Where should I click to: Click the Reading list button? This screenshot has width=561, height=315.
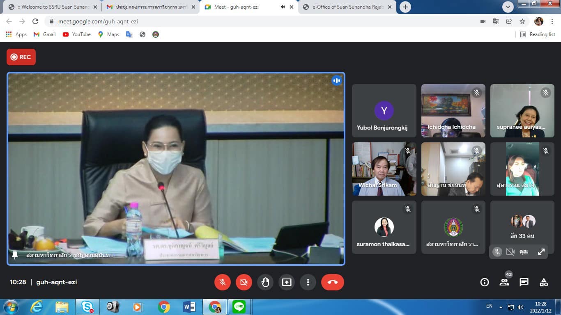tap(538, 34)
